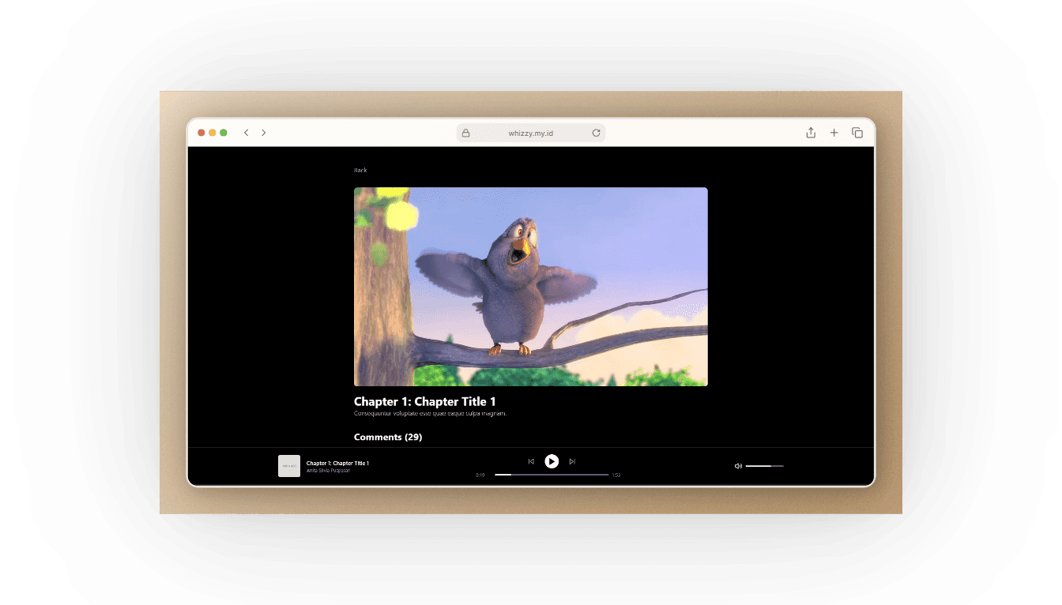This screenshot has width=1062, height=605.
Task: Show the tab overview icon
Action: coord(857,133)
